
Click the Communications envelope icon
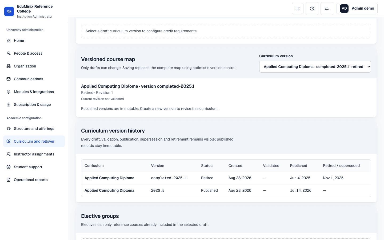coord(9,79)
